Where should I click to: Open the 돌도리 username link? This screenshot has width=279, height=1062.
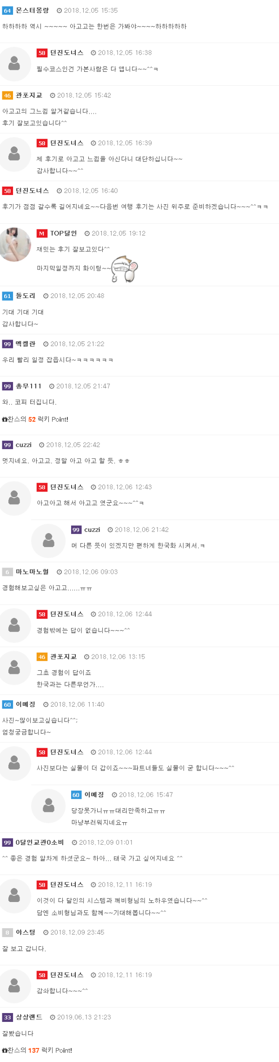coord(26,296)
